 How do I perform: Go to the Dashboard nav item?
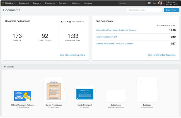pos(24,3)
